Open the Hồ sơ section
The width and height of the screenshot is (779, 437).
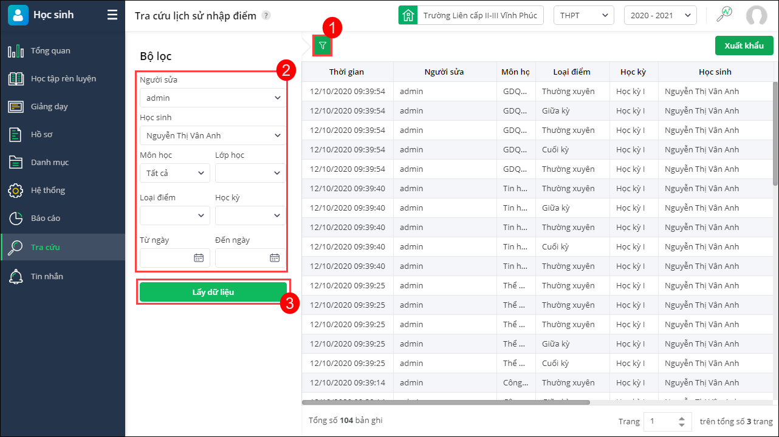pos(63,135)
